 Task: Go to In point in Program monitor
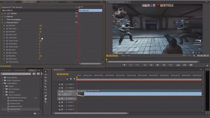click(x=145, y=65)
